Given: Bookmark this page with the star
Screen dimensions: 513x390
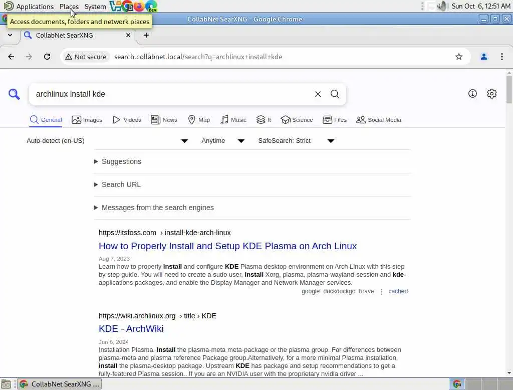Looking at the screenshot, I should 459,57.
